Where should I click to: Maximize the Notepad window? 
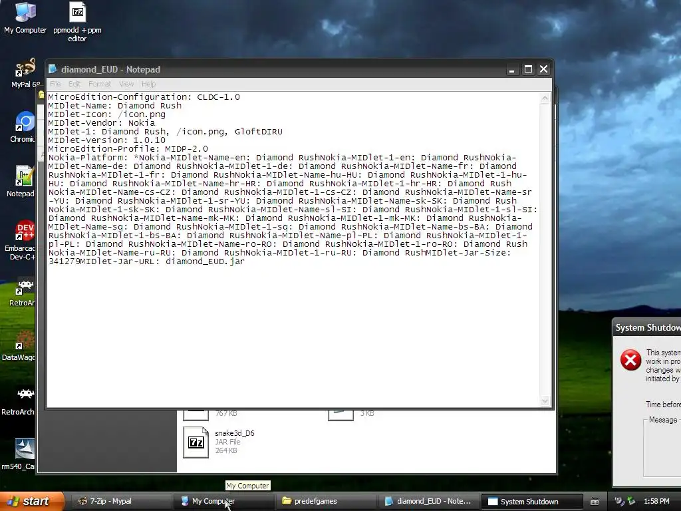pos(528,69)
